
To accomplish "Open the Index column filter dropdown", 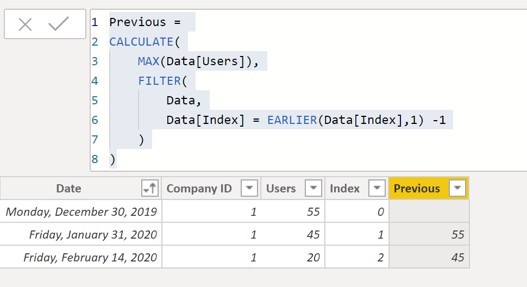I will click(377, 189).
